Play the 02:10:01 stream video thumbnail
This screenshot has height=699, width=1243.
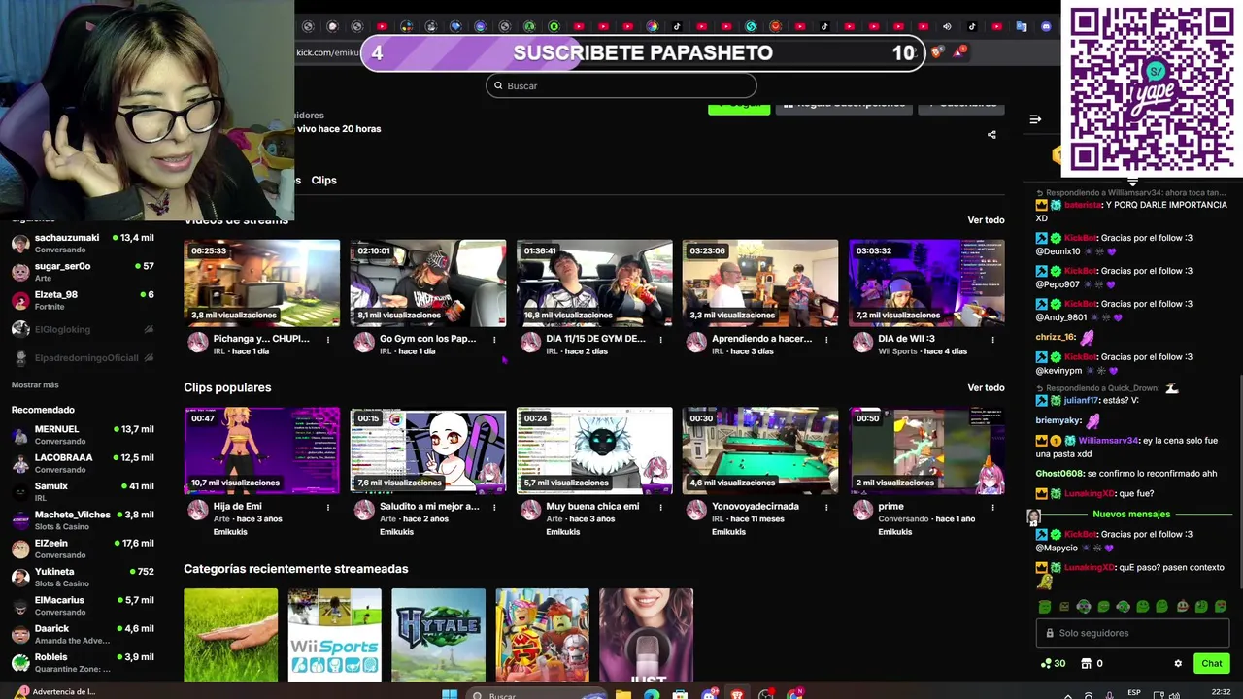pyautogui.click(x=428, y=283)
